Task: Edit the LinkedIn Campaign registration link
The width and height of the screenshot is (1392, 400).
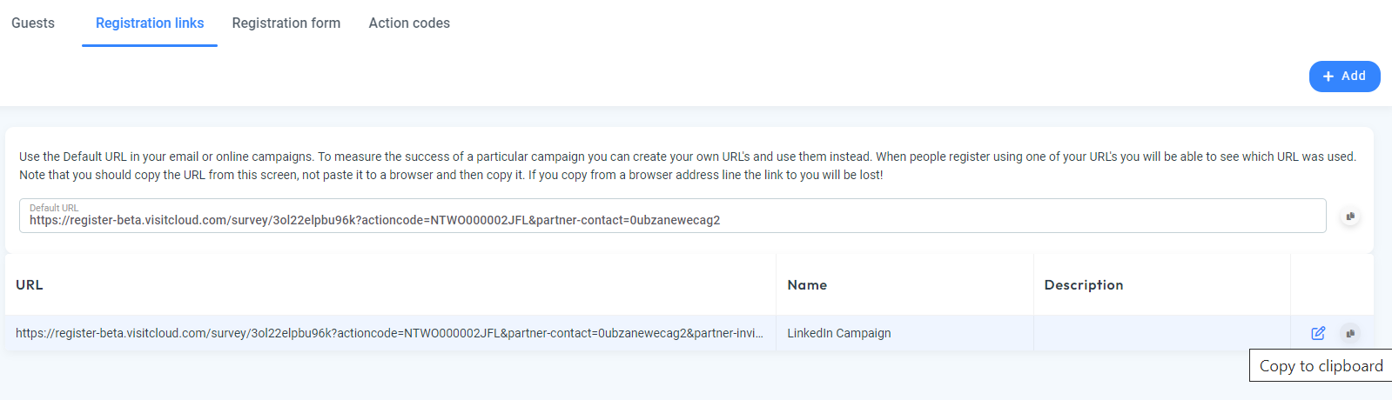Action: point(1318,333)
